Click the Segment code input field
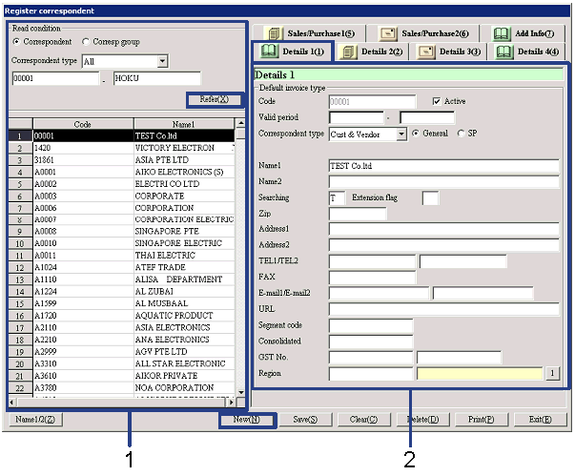 [x=371, y=325]
